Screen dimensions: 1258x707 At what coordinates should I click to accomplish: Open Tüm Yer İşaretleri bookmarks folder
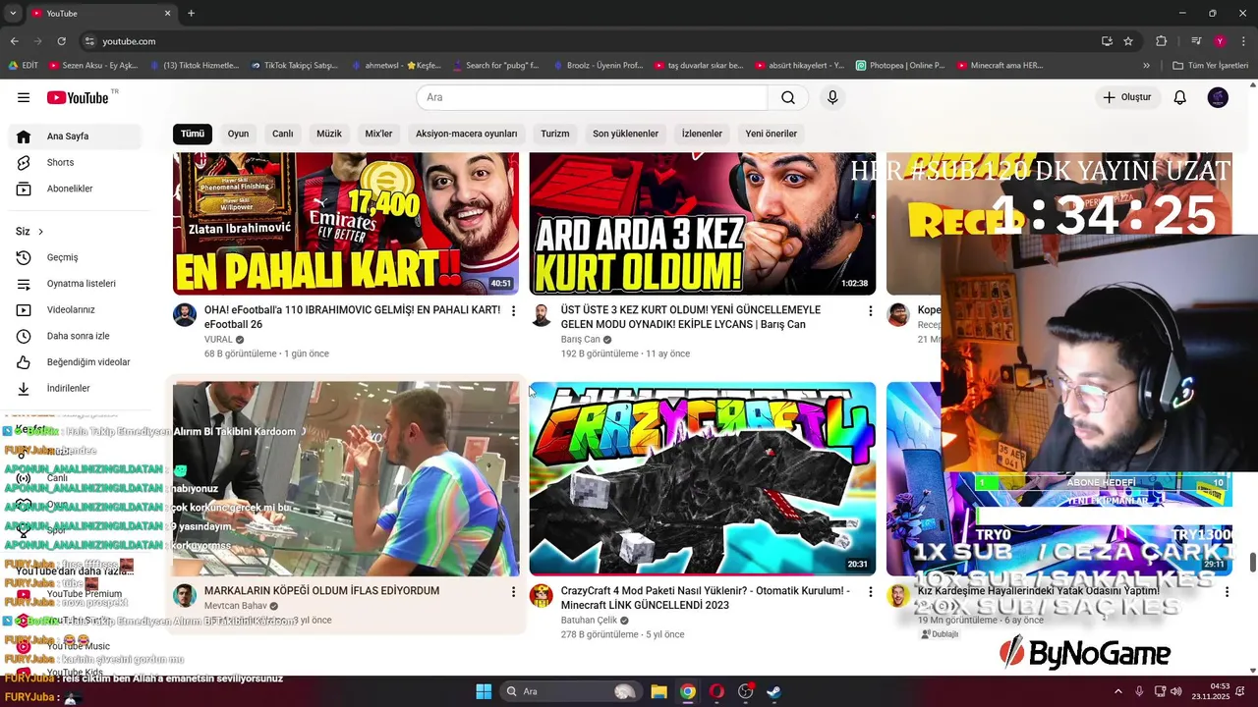coord(1210,66)
